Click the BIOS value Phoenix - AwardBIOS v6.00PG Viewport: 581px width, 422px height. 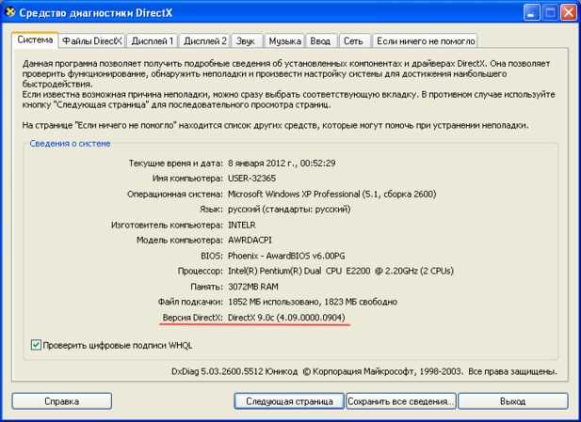pyautogui.click(x=286, y=256)
